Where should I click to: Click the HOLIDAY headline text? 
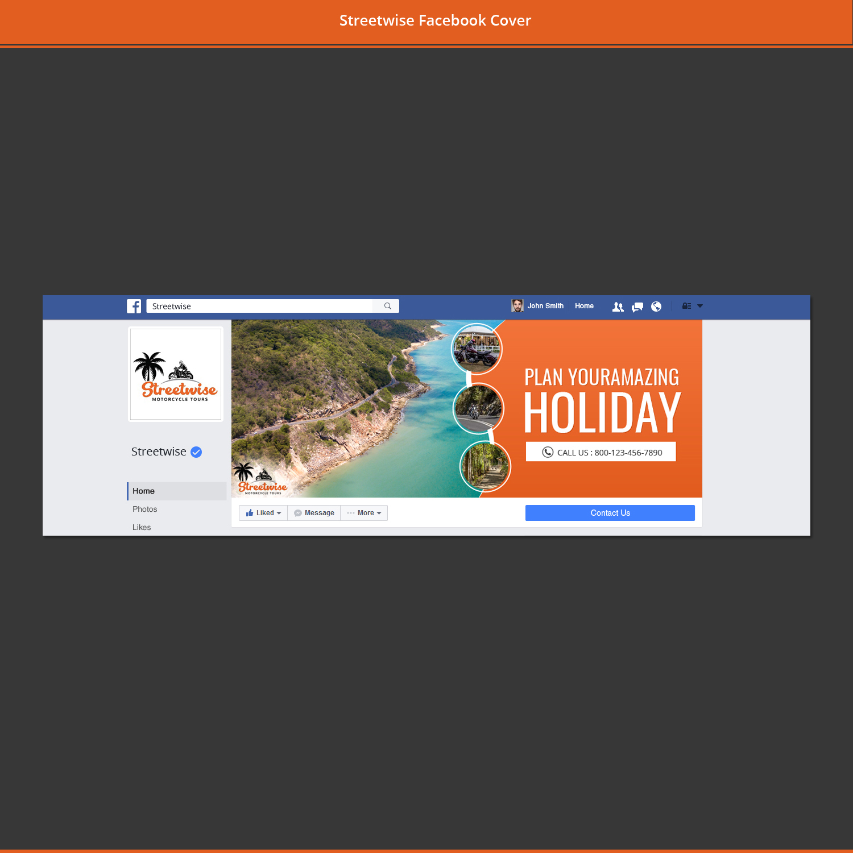602,413
